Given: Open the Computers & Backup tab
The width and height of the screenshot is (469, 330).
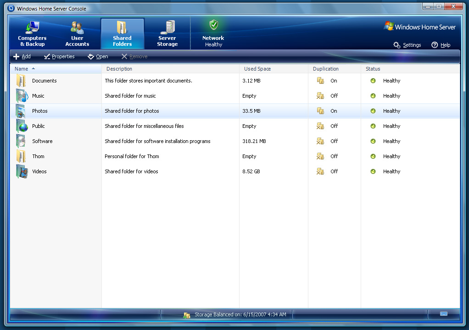Looking at the screenshot, I should point(32,34).
